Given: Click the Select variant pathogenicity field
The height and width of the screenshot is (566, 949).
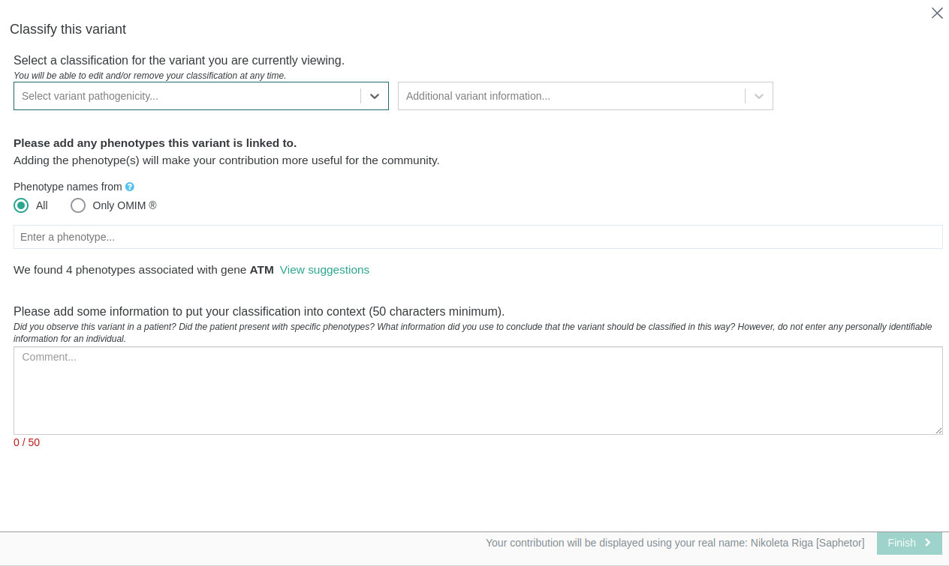Looking at the screenshot, I should coord(188,96).
